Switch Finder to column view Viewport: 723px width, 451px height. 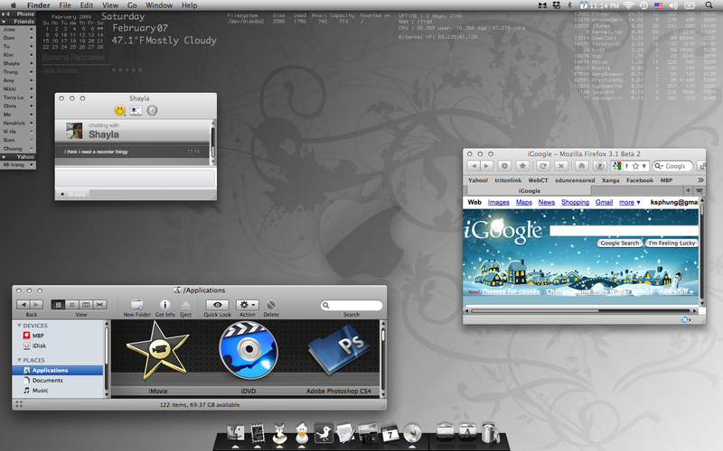click(86, 305)
